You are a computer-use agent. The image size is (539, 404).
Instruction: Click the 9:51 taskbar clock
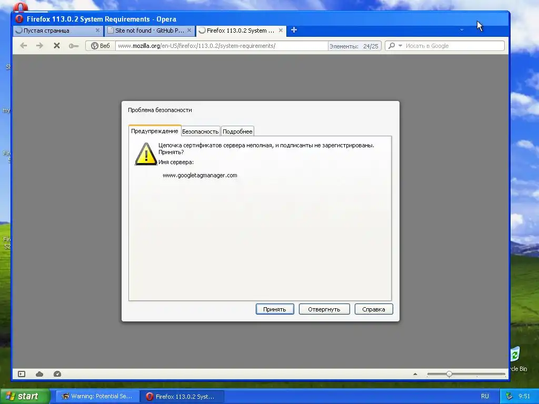(x=524, y=396)
